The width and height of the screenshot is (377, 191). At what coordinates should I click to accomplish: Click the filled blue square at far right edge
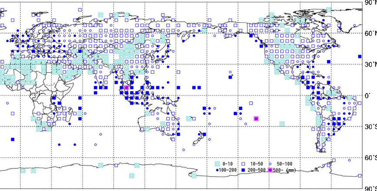click(x=360, y=56)
